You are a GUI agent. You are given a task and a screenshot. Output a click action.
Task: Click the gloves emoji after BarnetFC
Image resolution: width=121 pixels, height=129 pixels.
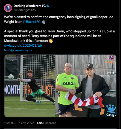pos(44,22)
